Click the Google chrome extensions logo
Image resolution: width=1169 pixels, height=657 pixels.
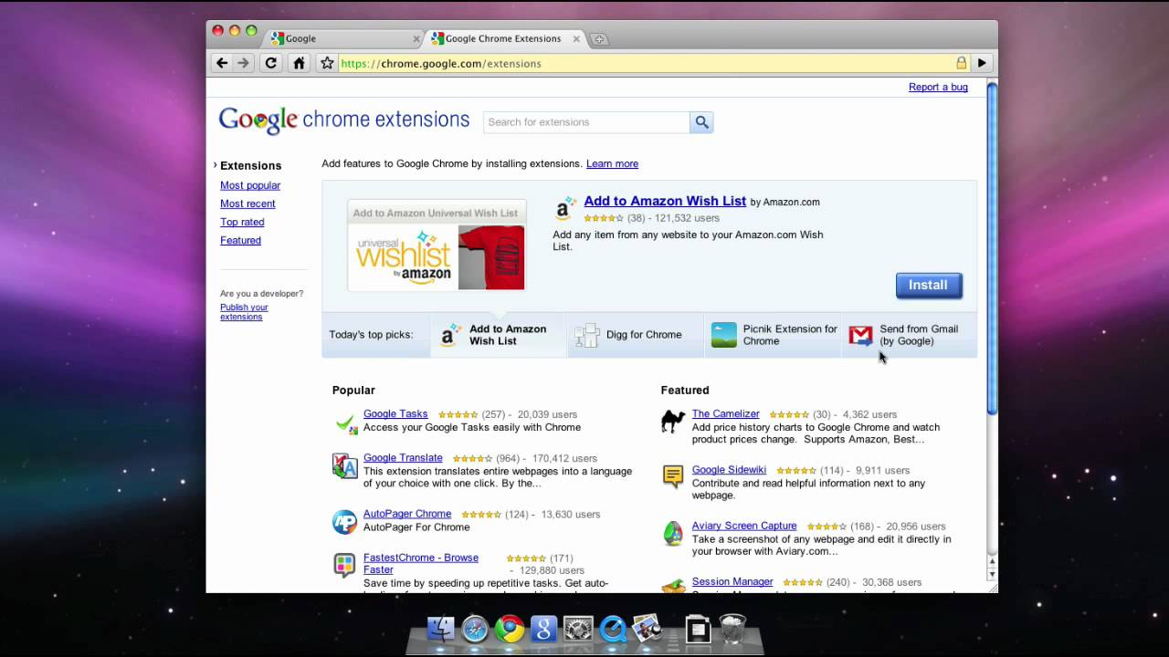point(344,120)
